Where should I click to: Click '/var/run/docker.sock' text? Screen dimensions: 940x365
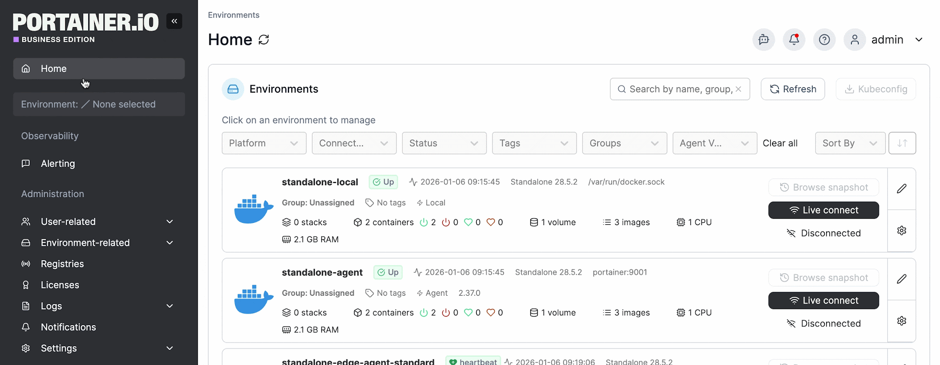point(626,182)
